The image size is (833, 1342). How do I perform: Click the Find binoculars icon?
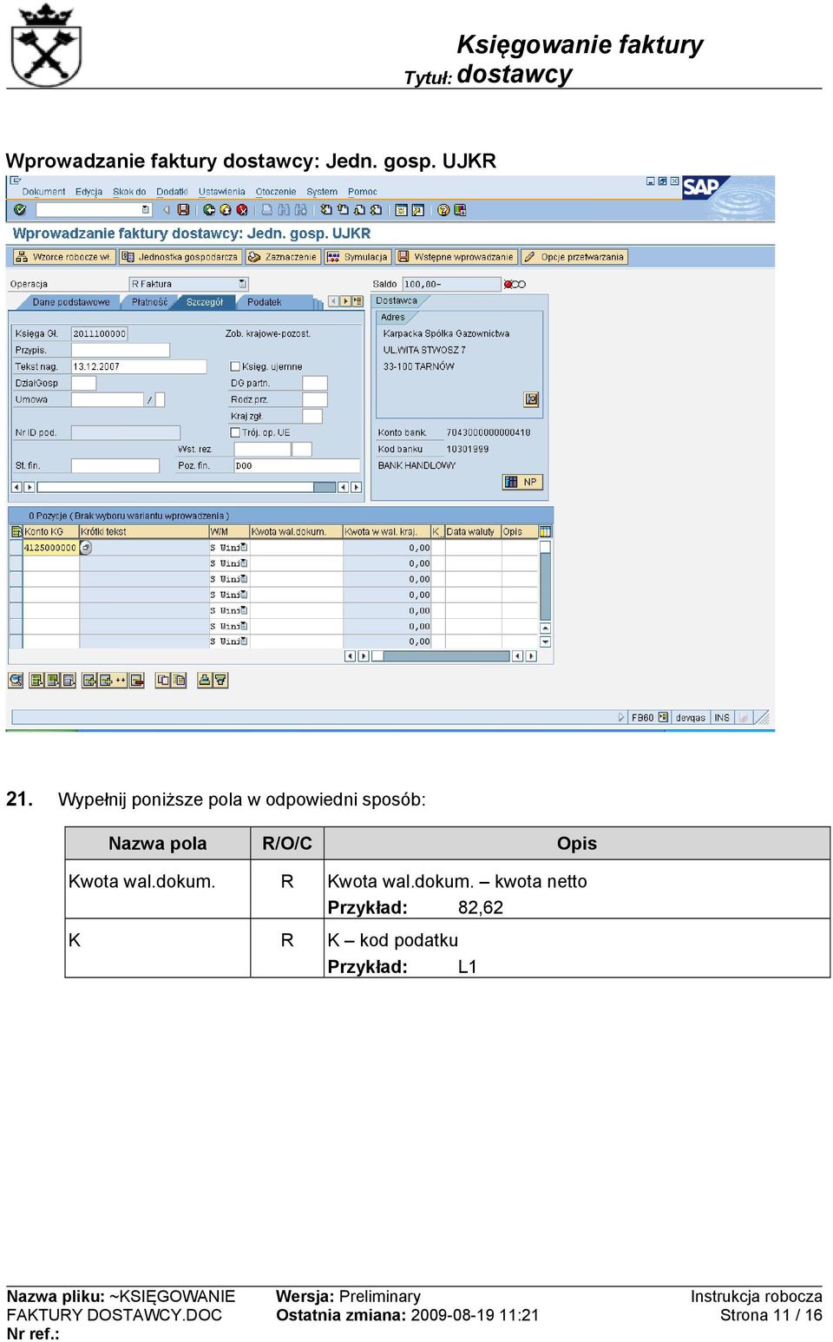(x=284, y=210)
